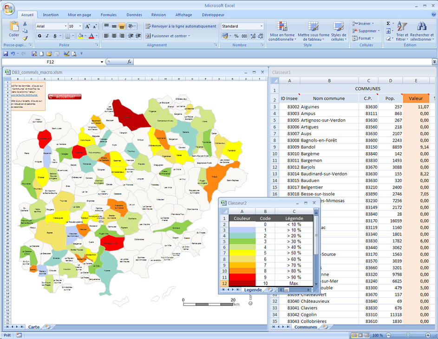Image resolution: width=438 pixels, height=339 pixels.
Task: Decrease font size with small A icon
Action: tap(95, 26)
